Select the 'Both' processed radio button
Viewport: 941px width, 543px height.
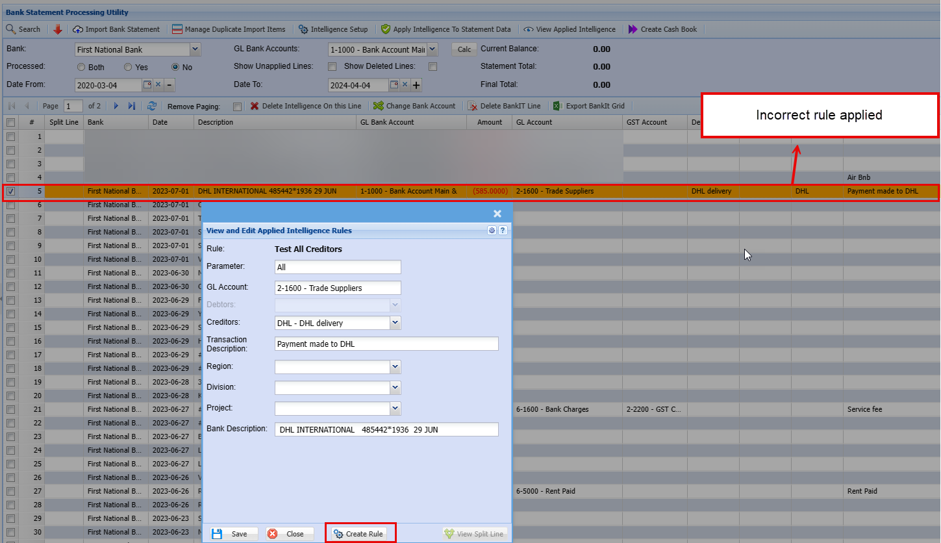pyautogui.click(x=81, y=67)
